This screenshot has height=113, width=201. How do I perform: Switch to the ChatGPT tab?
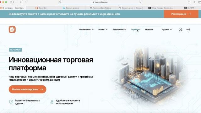[189, 8]
